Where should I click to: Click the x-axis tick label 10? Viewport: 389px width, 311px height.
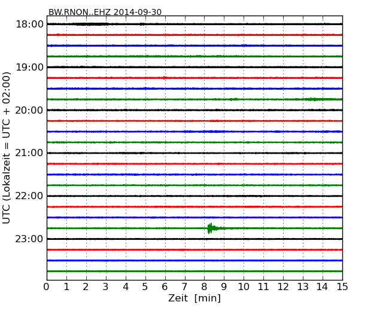coord(244,287)
